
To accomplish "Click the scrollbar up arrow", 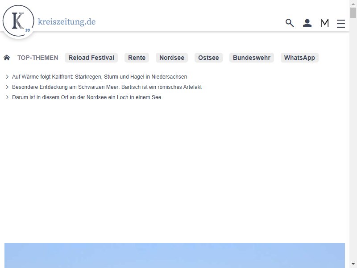I will click(x=353, y=4).
